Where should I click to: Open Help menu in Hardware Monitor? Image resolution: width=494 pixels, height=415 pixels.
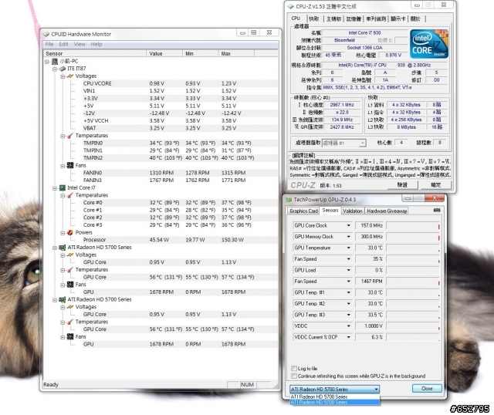pos(96,44)
